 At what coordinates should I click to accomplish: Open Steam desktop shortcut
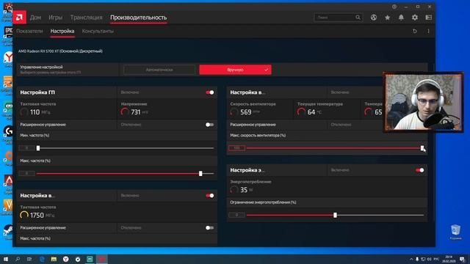pyautogui.click(x=8, y=232)
